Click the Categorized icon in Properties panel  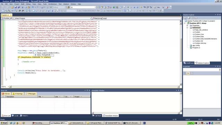click(x=185, y=73)
